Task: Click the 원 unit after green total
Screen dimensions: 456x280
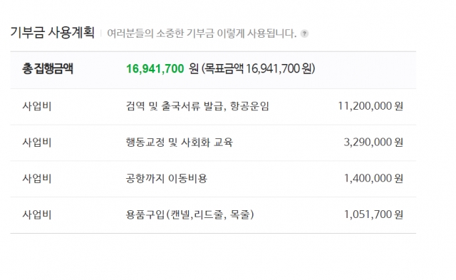Action: coord(194,69)
